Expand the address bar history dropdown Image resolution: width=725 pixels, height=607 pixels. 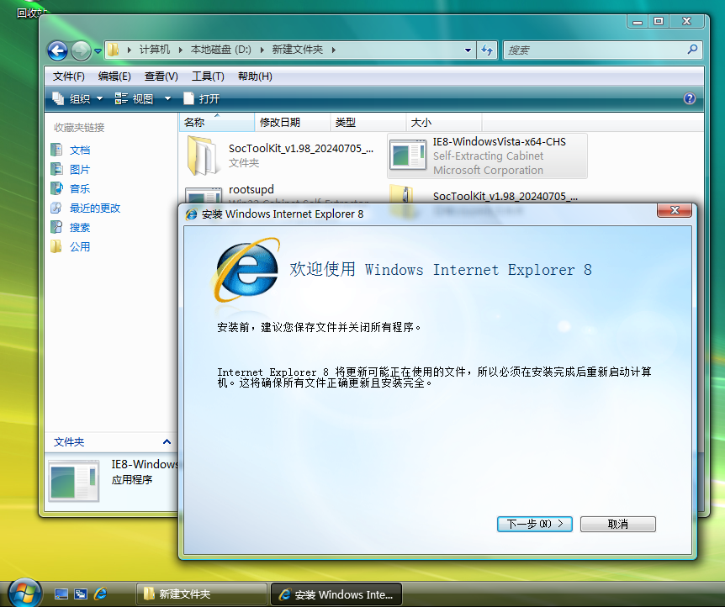(468, 50)
